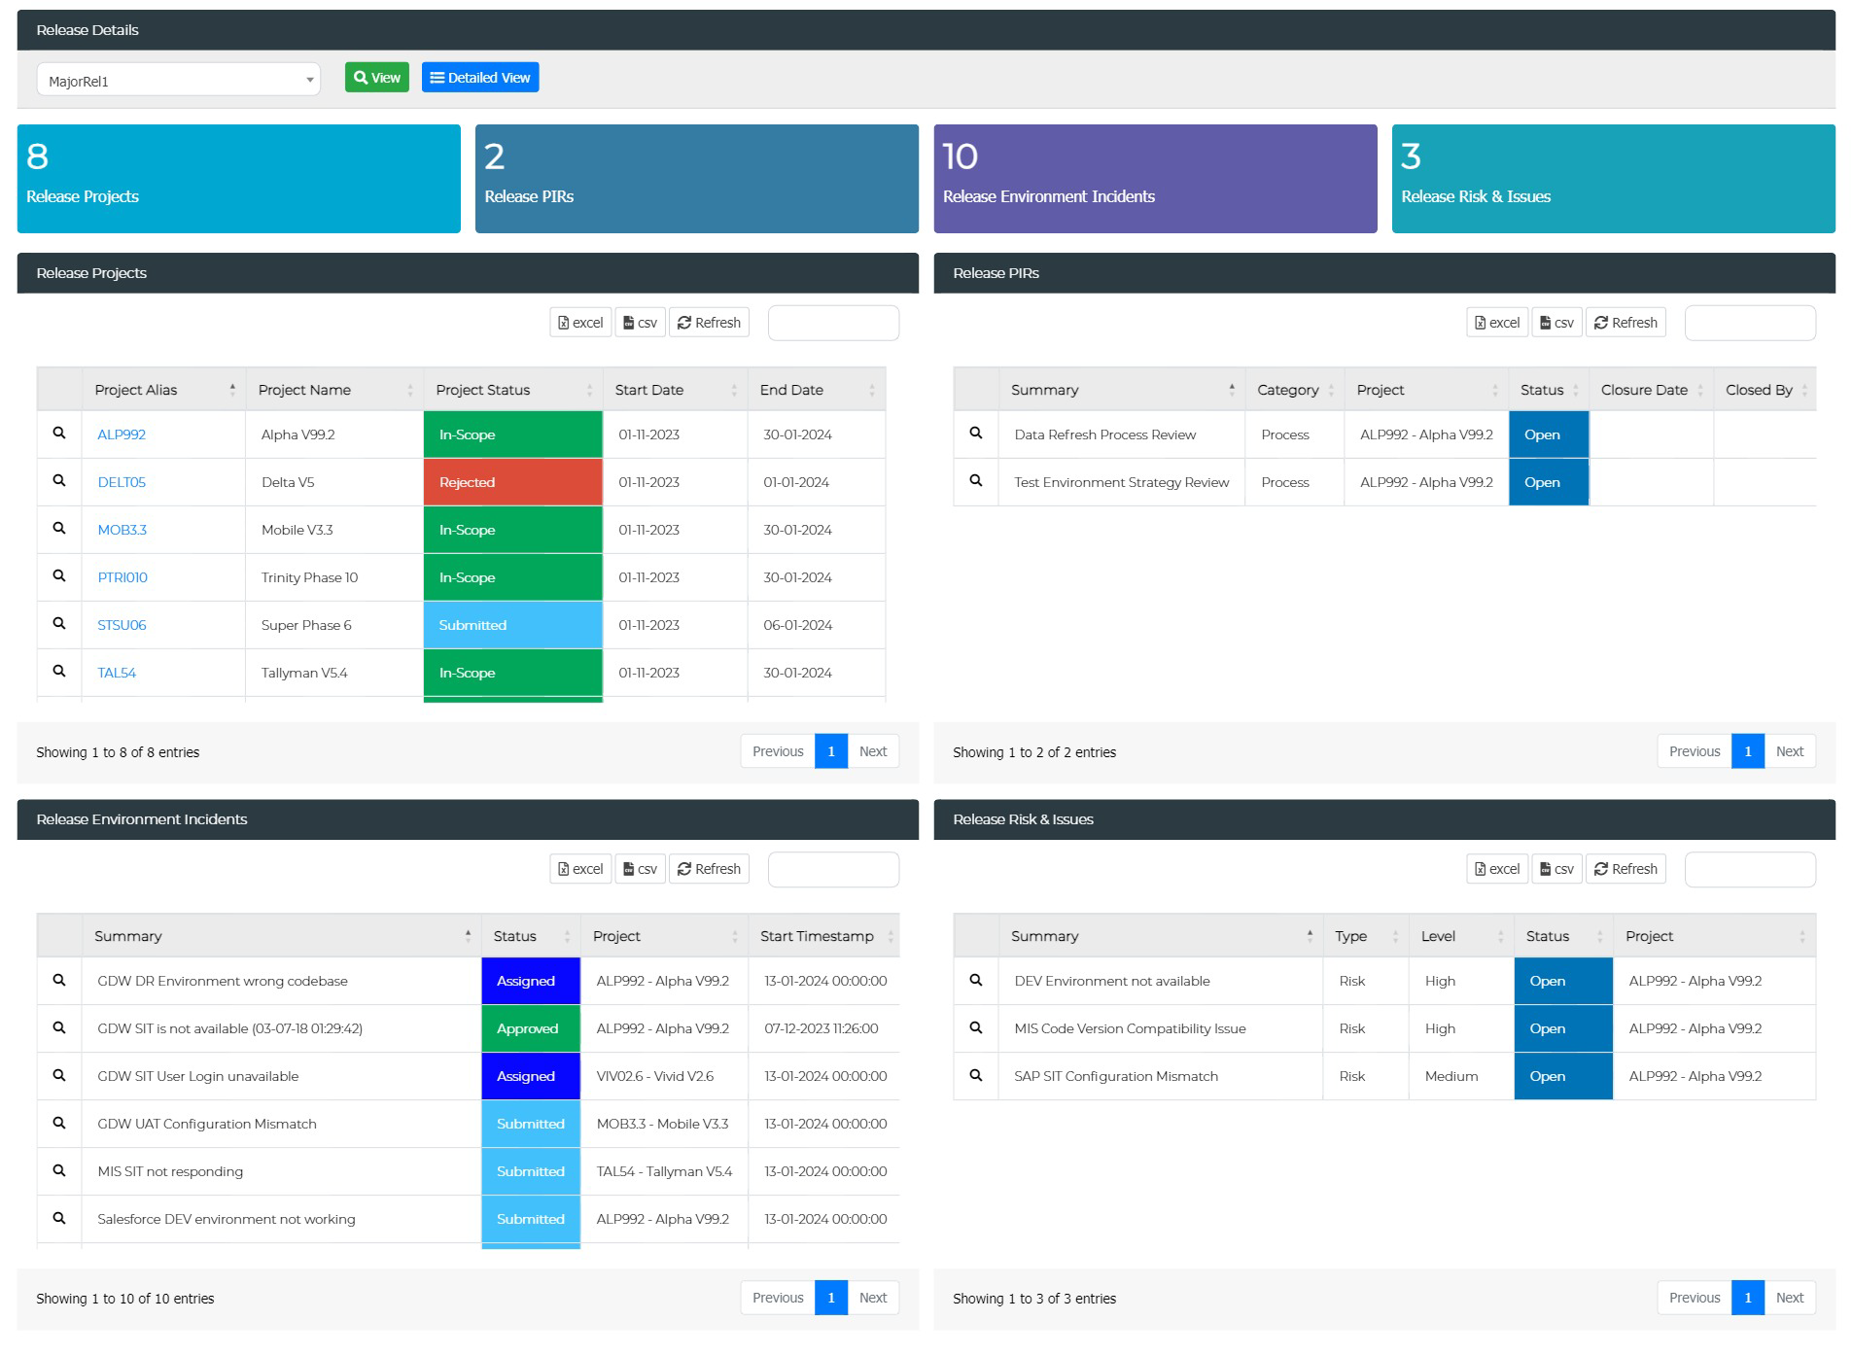1853x1355 pixels.
Task: Focus the Release PIRs search field
Action: tap(1750, 323)
